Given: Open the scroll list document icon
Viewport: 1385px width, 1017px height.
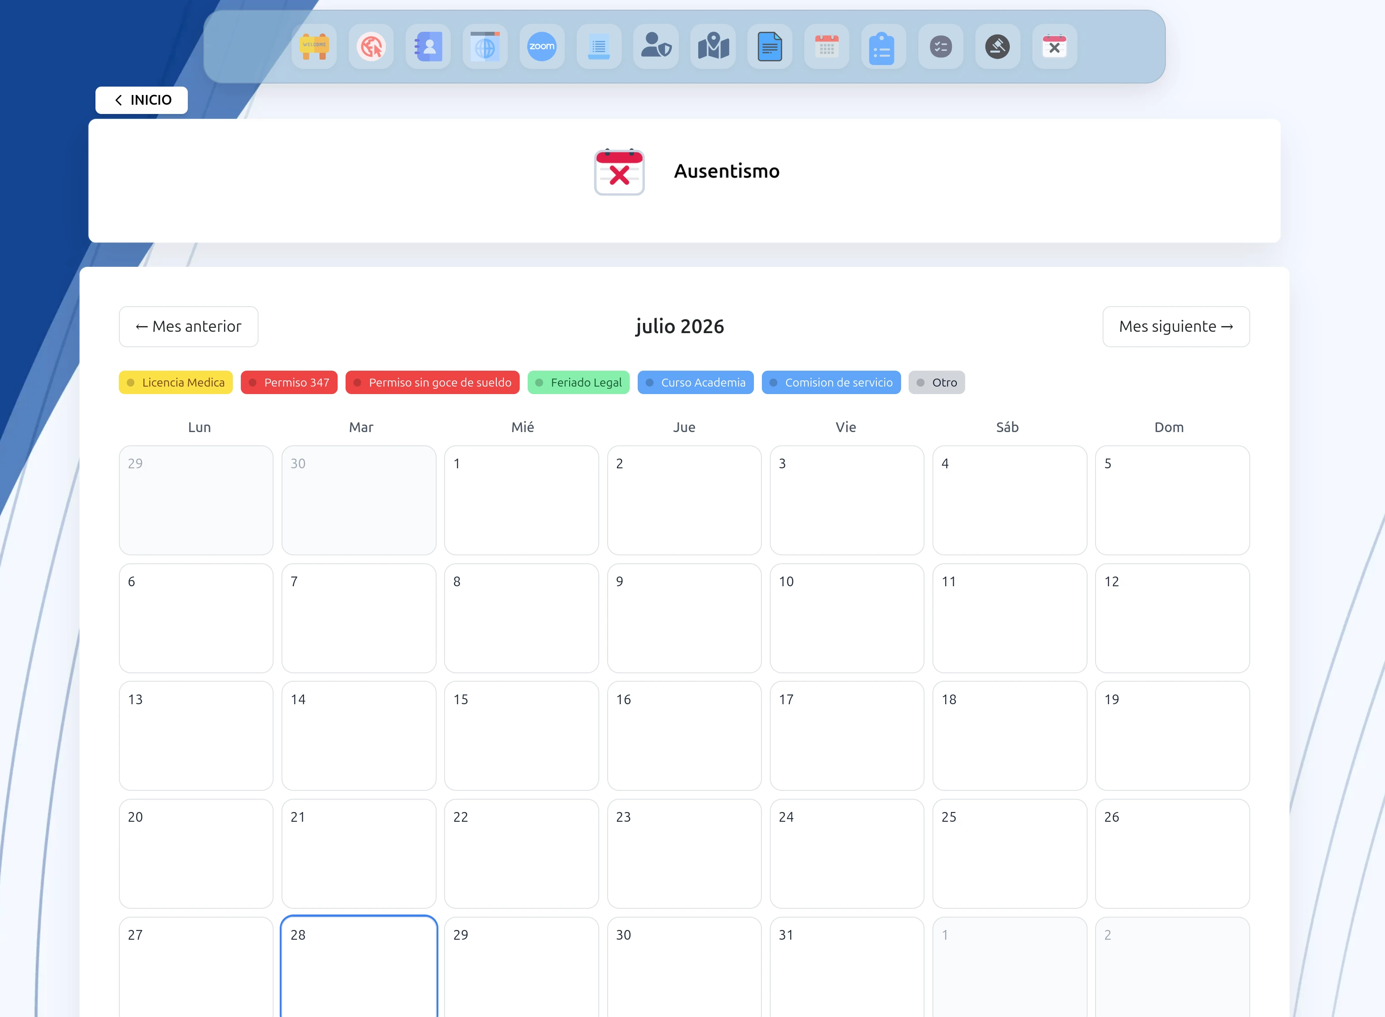Looking at the screenshot, I should pos(599,47).
